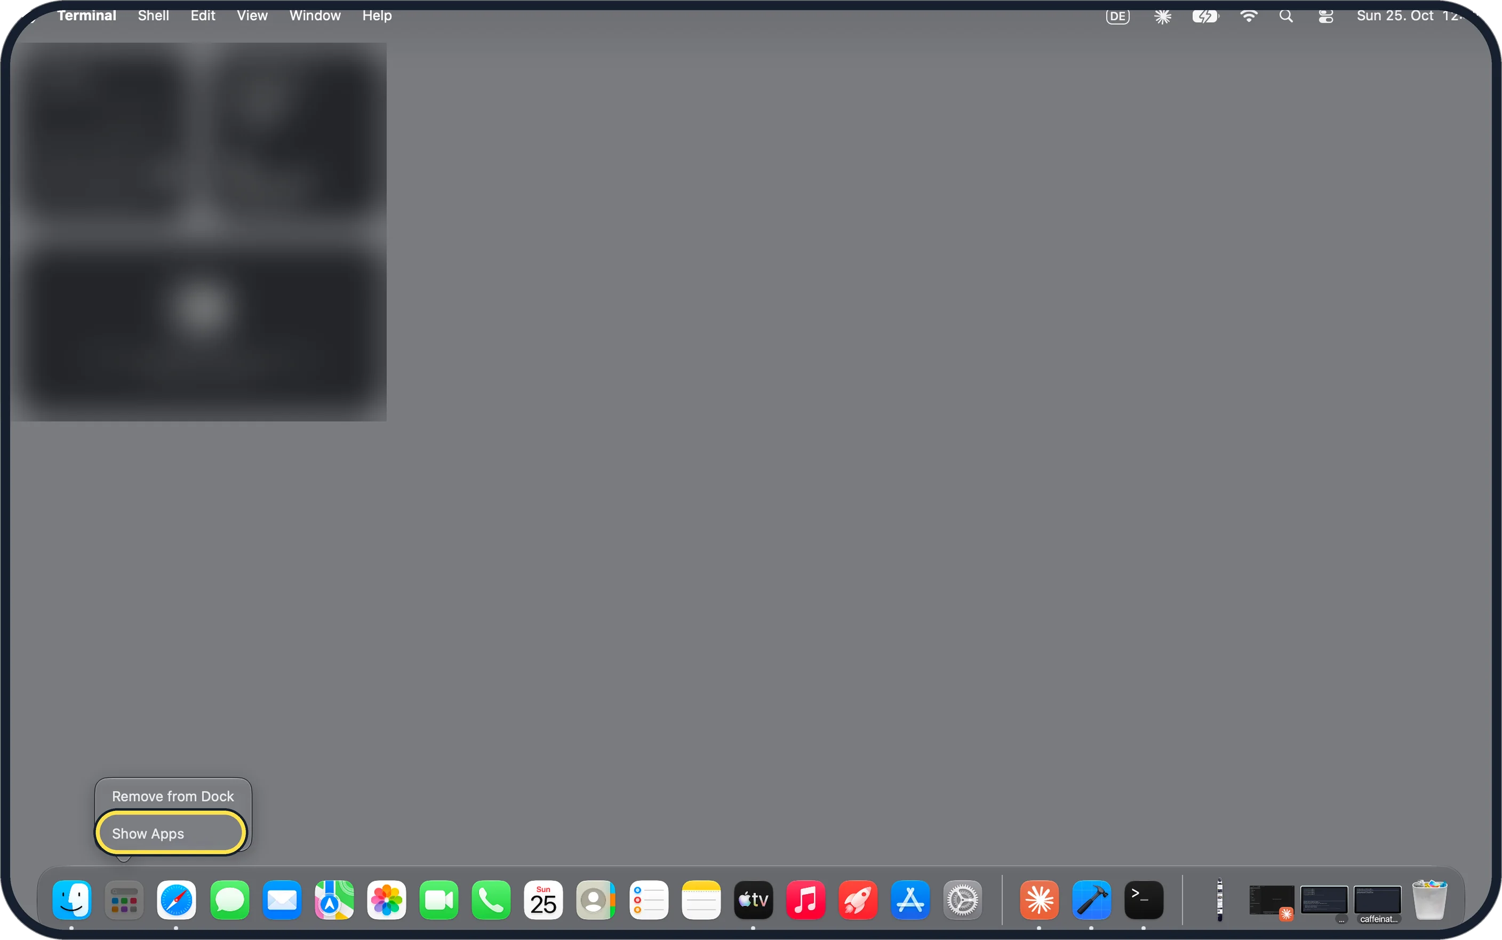Open Control Center in menu bar
This screenshot has height=940, width=1502.
(1325, 16)
